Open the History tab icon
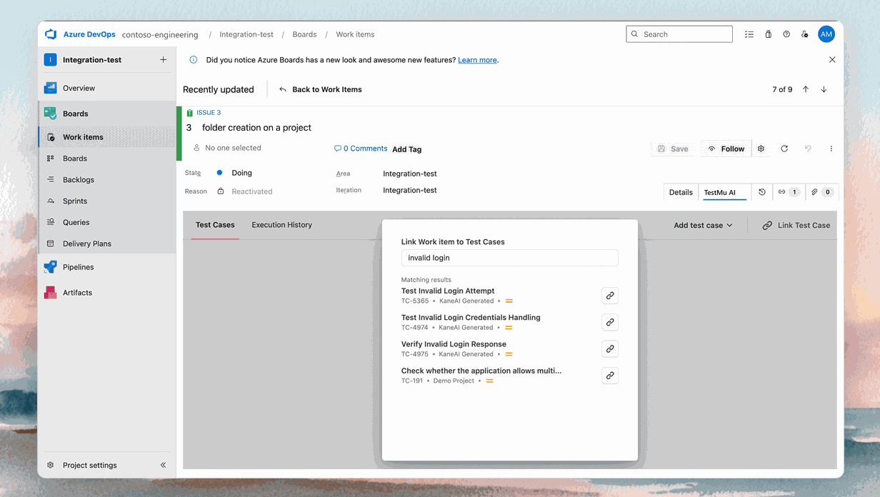This screenshot has width=880, height=497. tap(762, 192)
